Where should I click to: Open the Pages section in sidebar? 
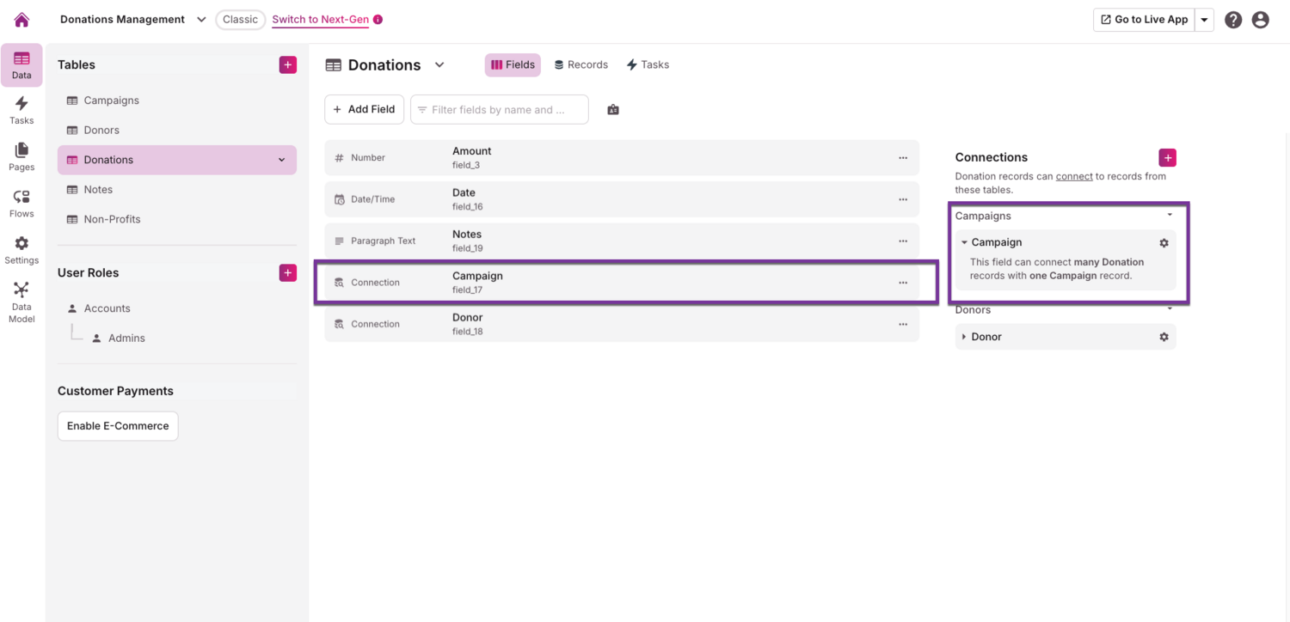click(21, 157)
